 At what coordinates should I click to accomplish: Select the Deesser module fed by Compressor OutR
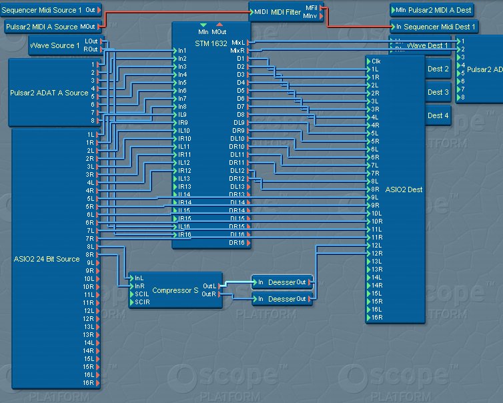(x=282, y=299)
